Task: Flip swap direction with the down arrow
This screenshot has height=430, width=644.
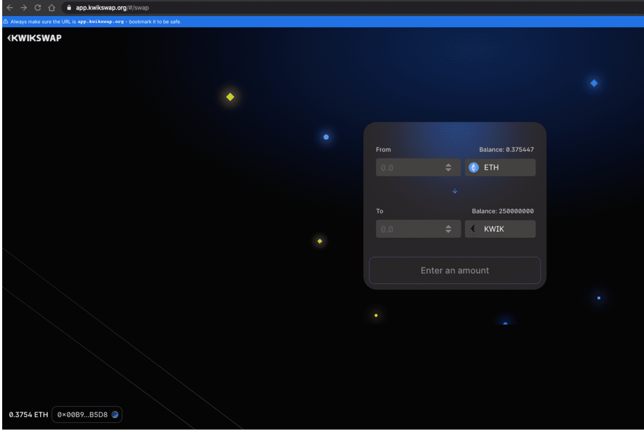Action: [455, 191]
